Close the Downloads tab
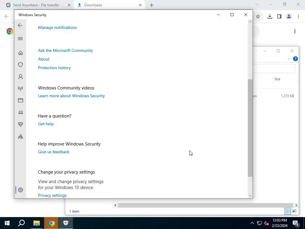This screenshot has height=229, width=305. coord(140,5)
